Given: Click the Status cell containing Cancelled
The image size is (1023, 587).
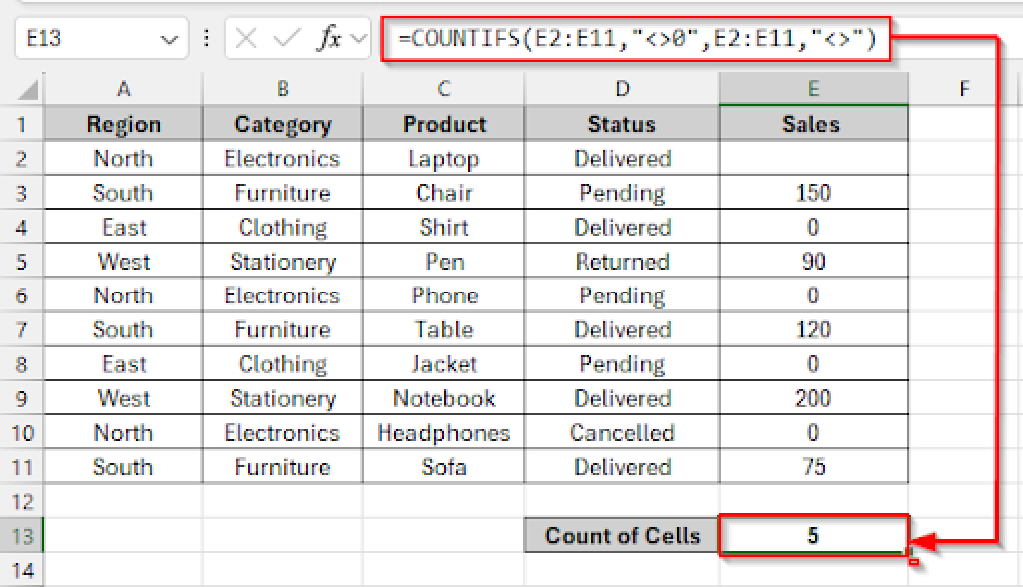Looking at the screenshot, I should (621, 433).
